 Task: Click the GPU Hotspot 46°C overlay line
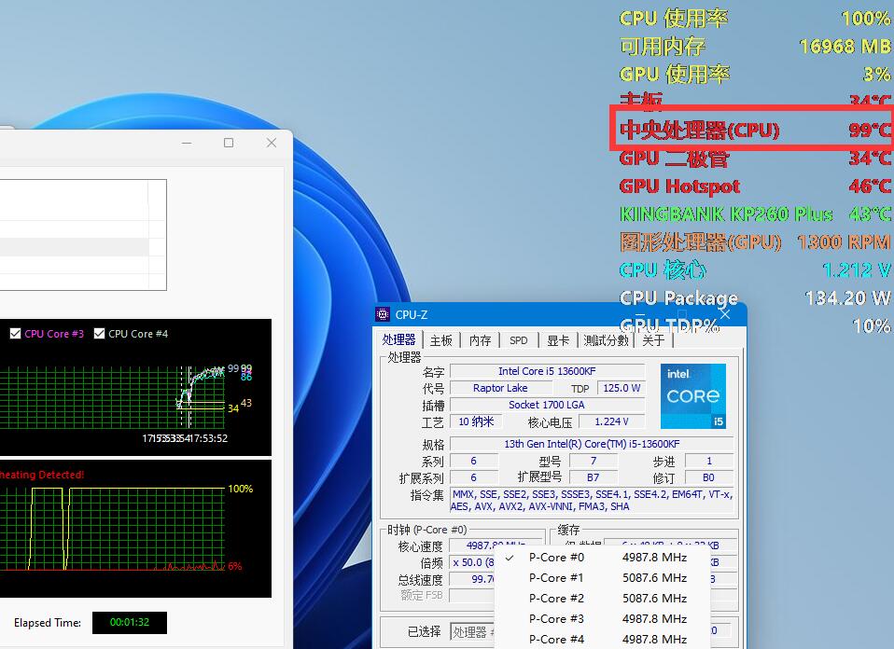[x=755, y=186]
